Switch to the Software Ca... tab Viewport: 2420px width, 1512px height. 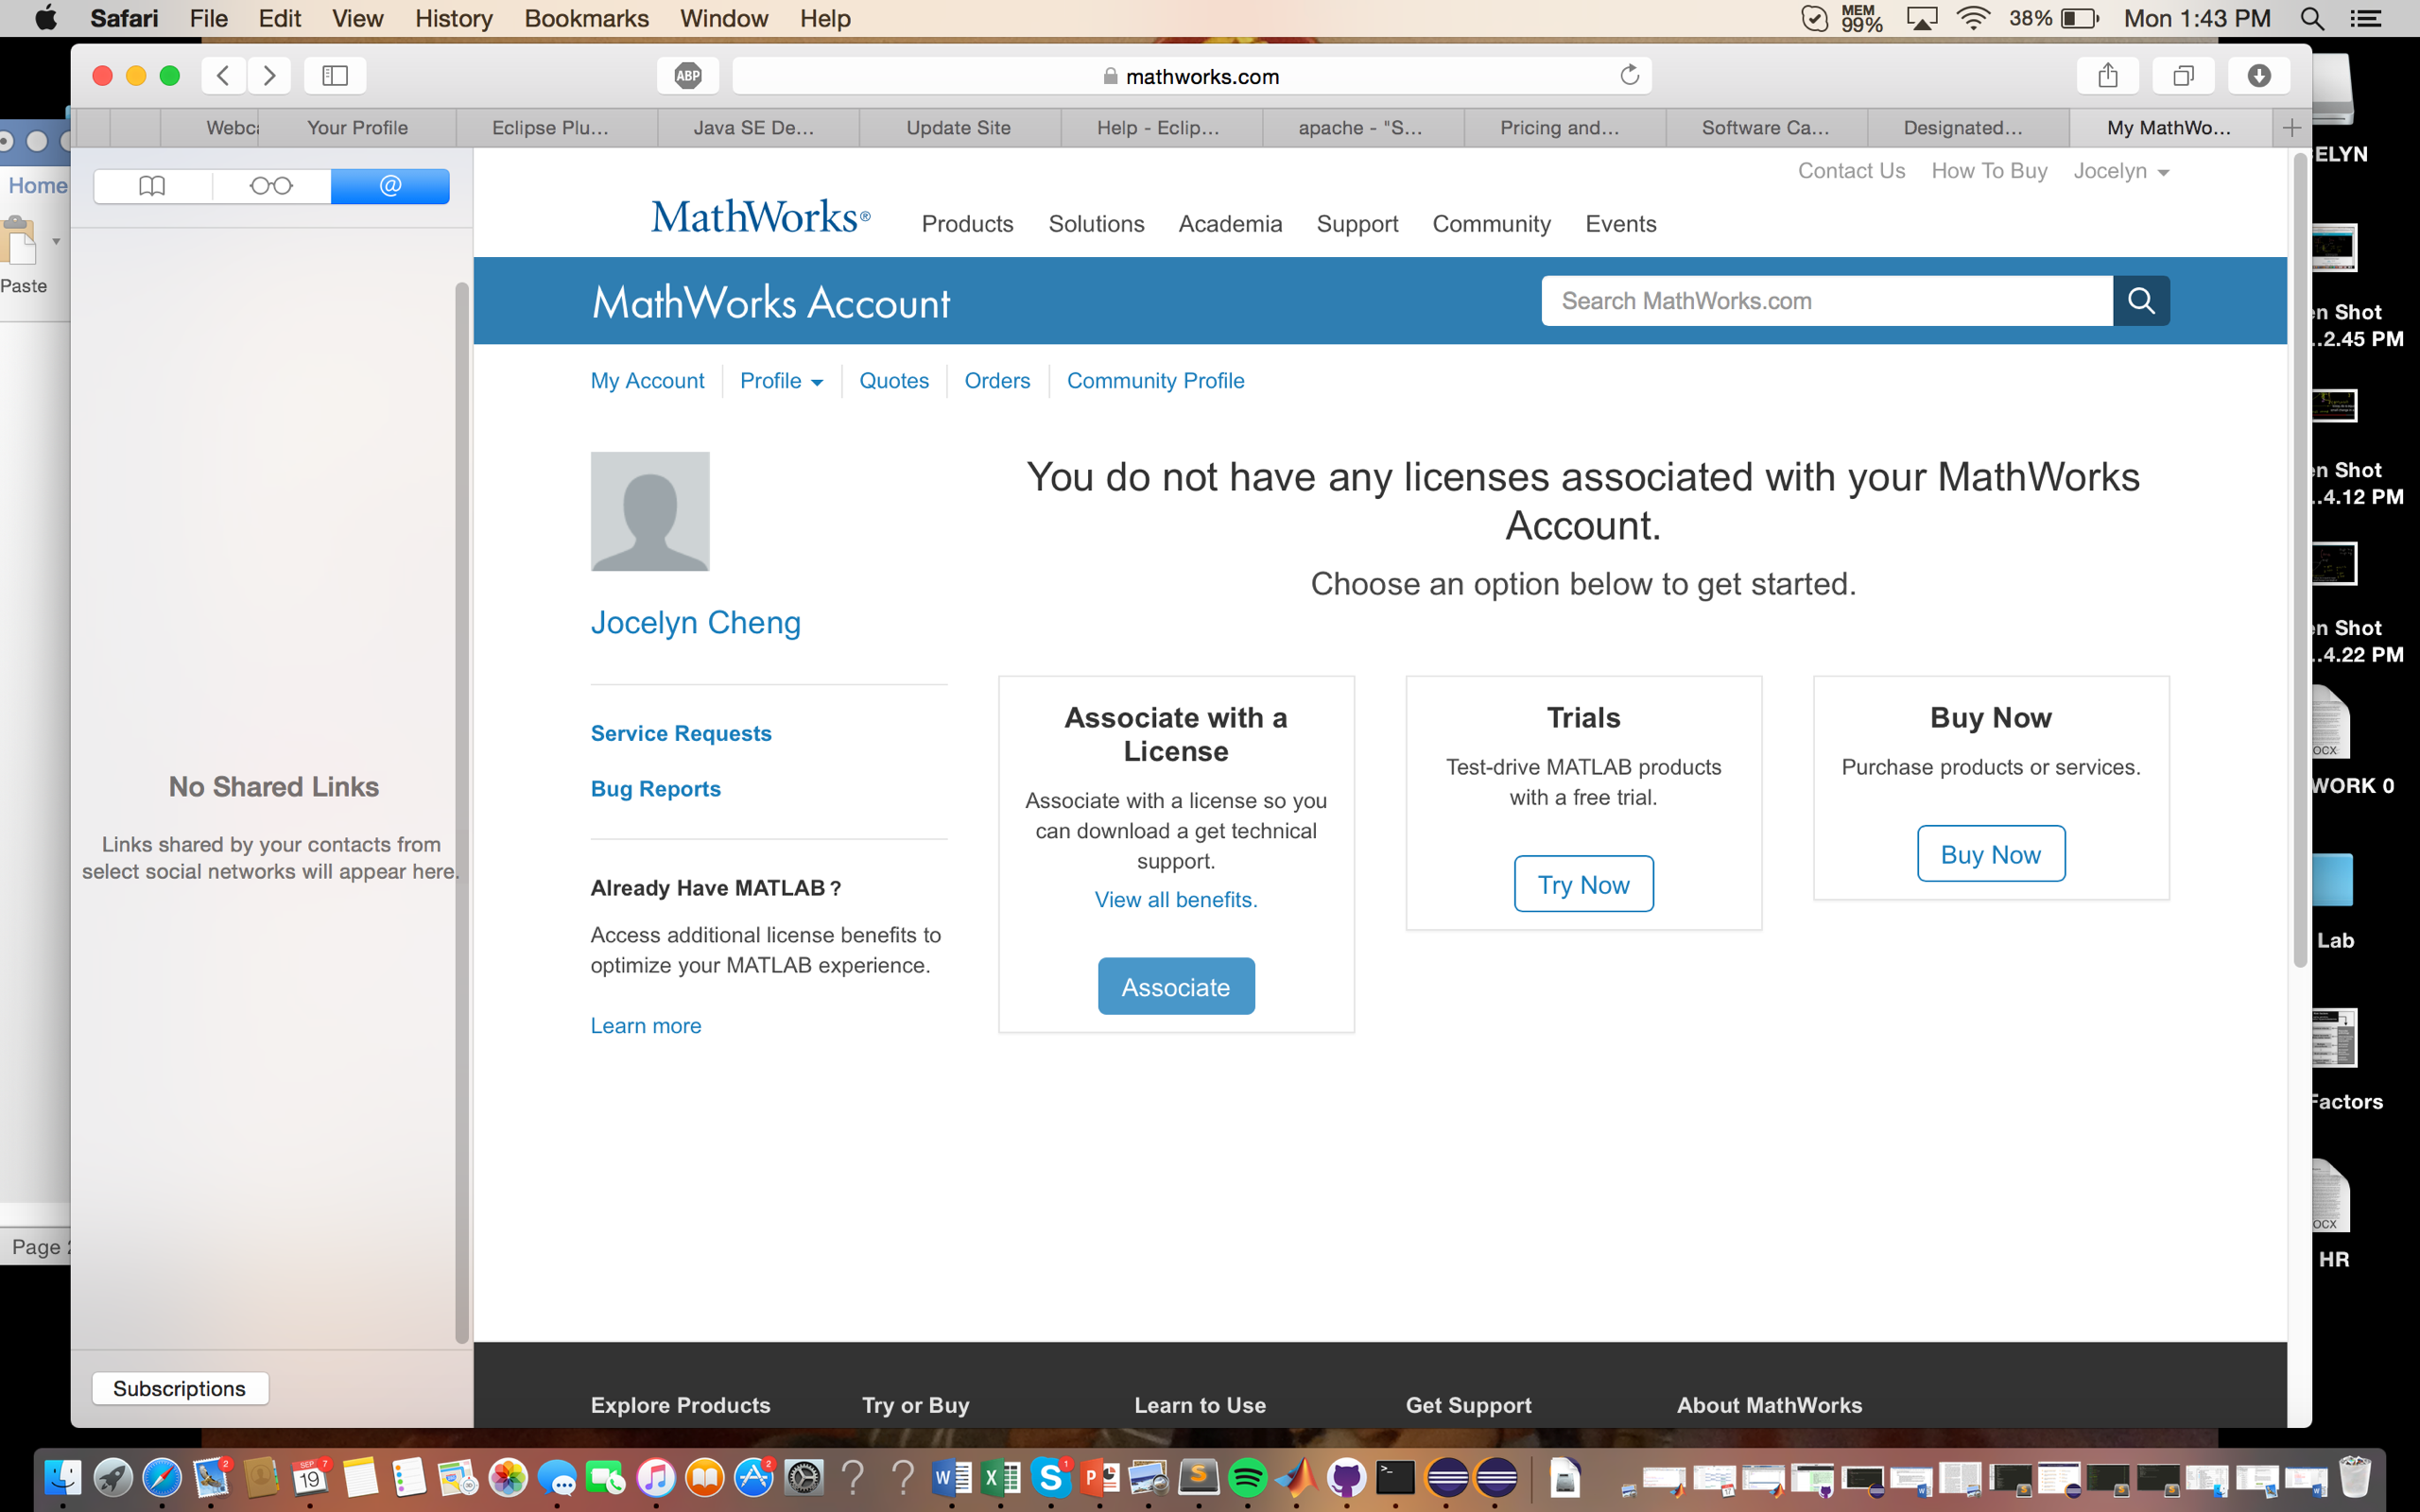tap(1766, 127)
